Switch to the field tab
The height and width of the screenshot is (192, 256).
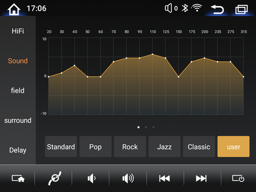[18, 91]
